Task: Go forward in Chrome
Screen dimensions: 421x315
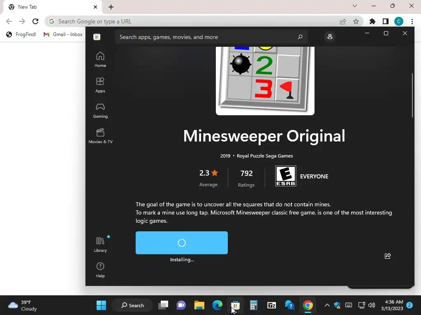Action: point(22,21)
